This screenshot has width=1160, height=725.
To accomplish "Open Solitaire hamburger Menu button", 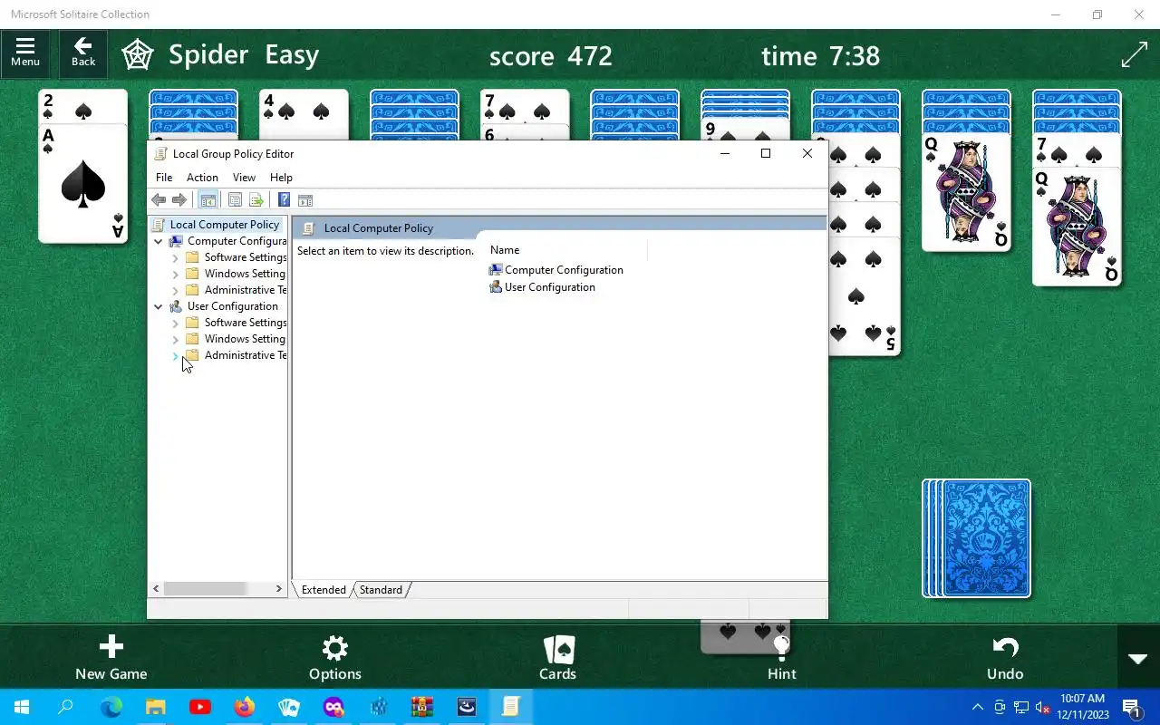I will [25, 53].
